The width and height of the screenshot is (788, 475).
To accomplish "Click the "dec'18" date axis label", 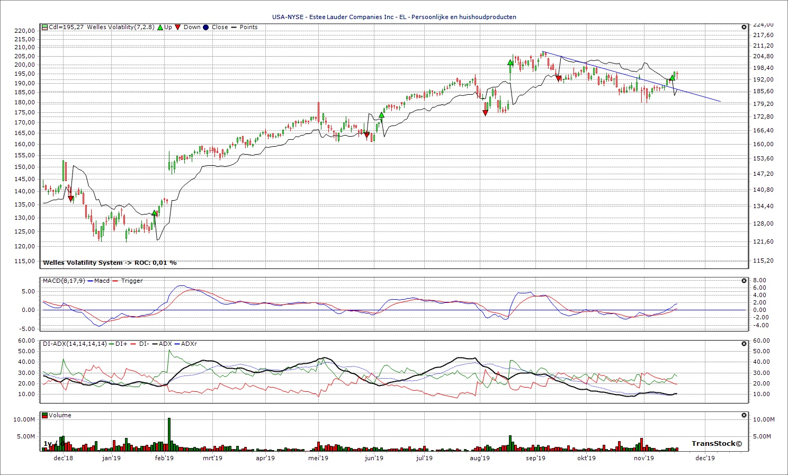I will pyautogui.click(x=63, y=458).
